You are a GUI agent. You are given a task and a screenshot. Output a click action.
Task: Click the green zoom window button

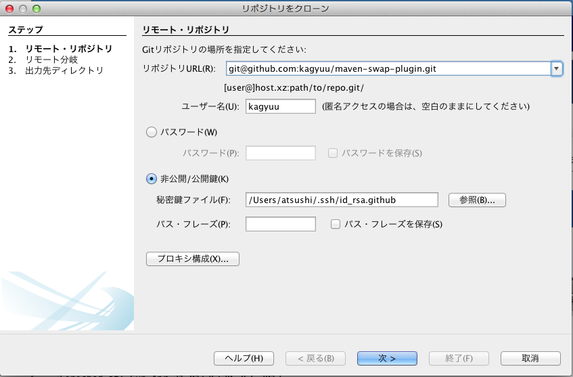click(37, 9)
